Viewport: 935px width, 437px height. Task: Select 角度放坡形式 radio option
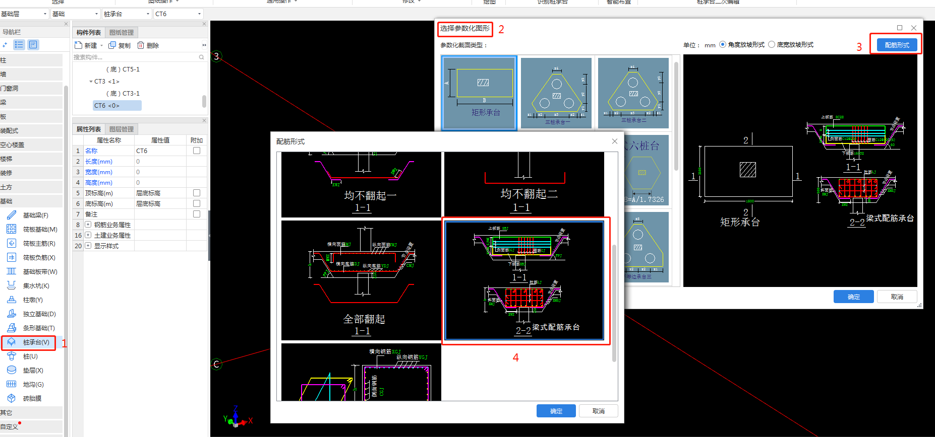pyautogui.click(x=723, y=44)
